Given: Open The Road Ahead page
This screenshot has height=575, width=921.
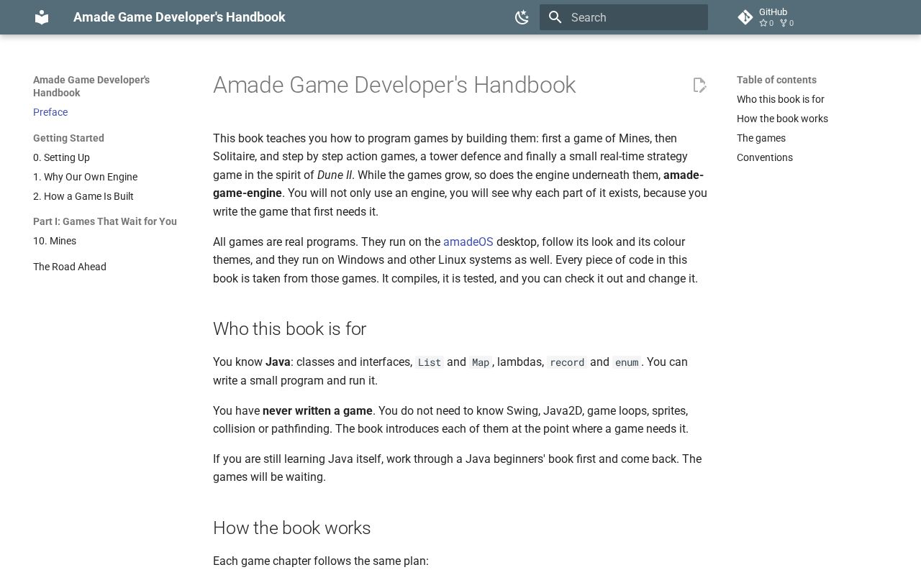Looking at the screenshot, I should (x=70, y=267).
